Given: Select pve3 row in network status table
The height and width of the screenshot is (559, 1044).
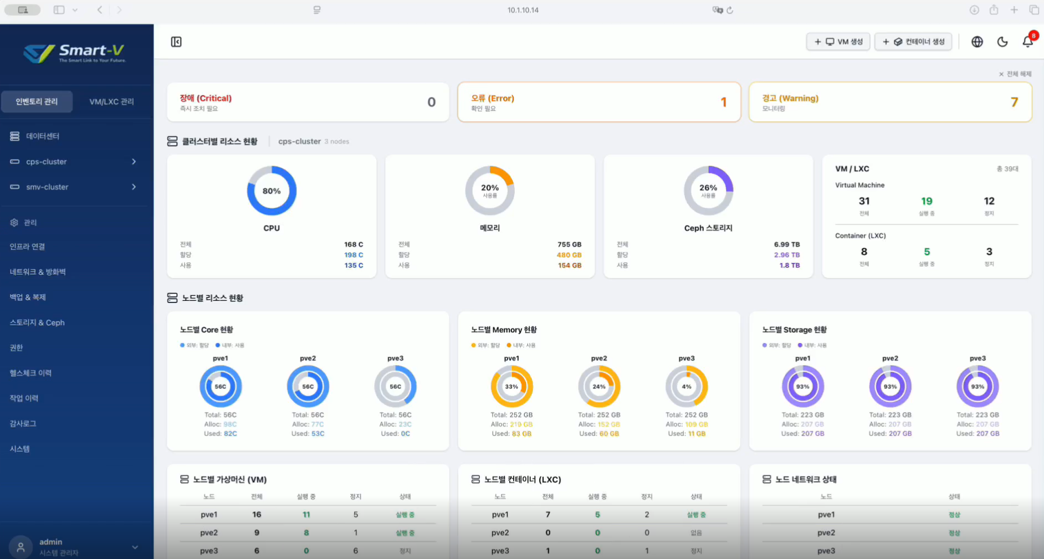Looking at the screenshot, I should 891,551.
